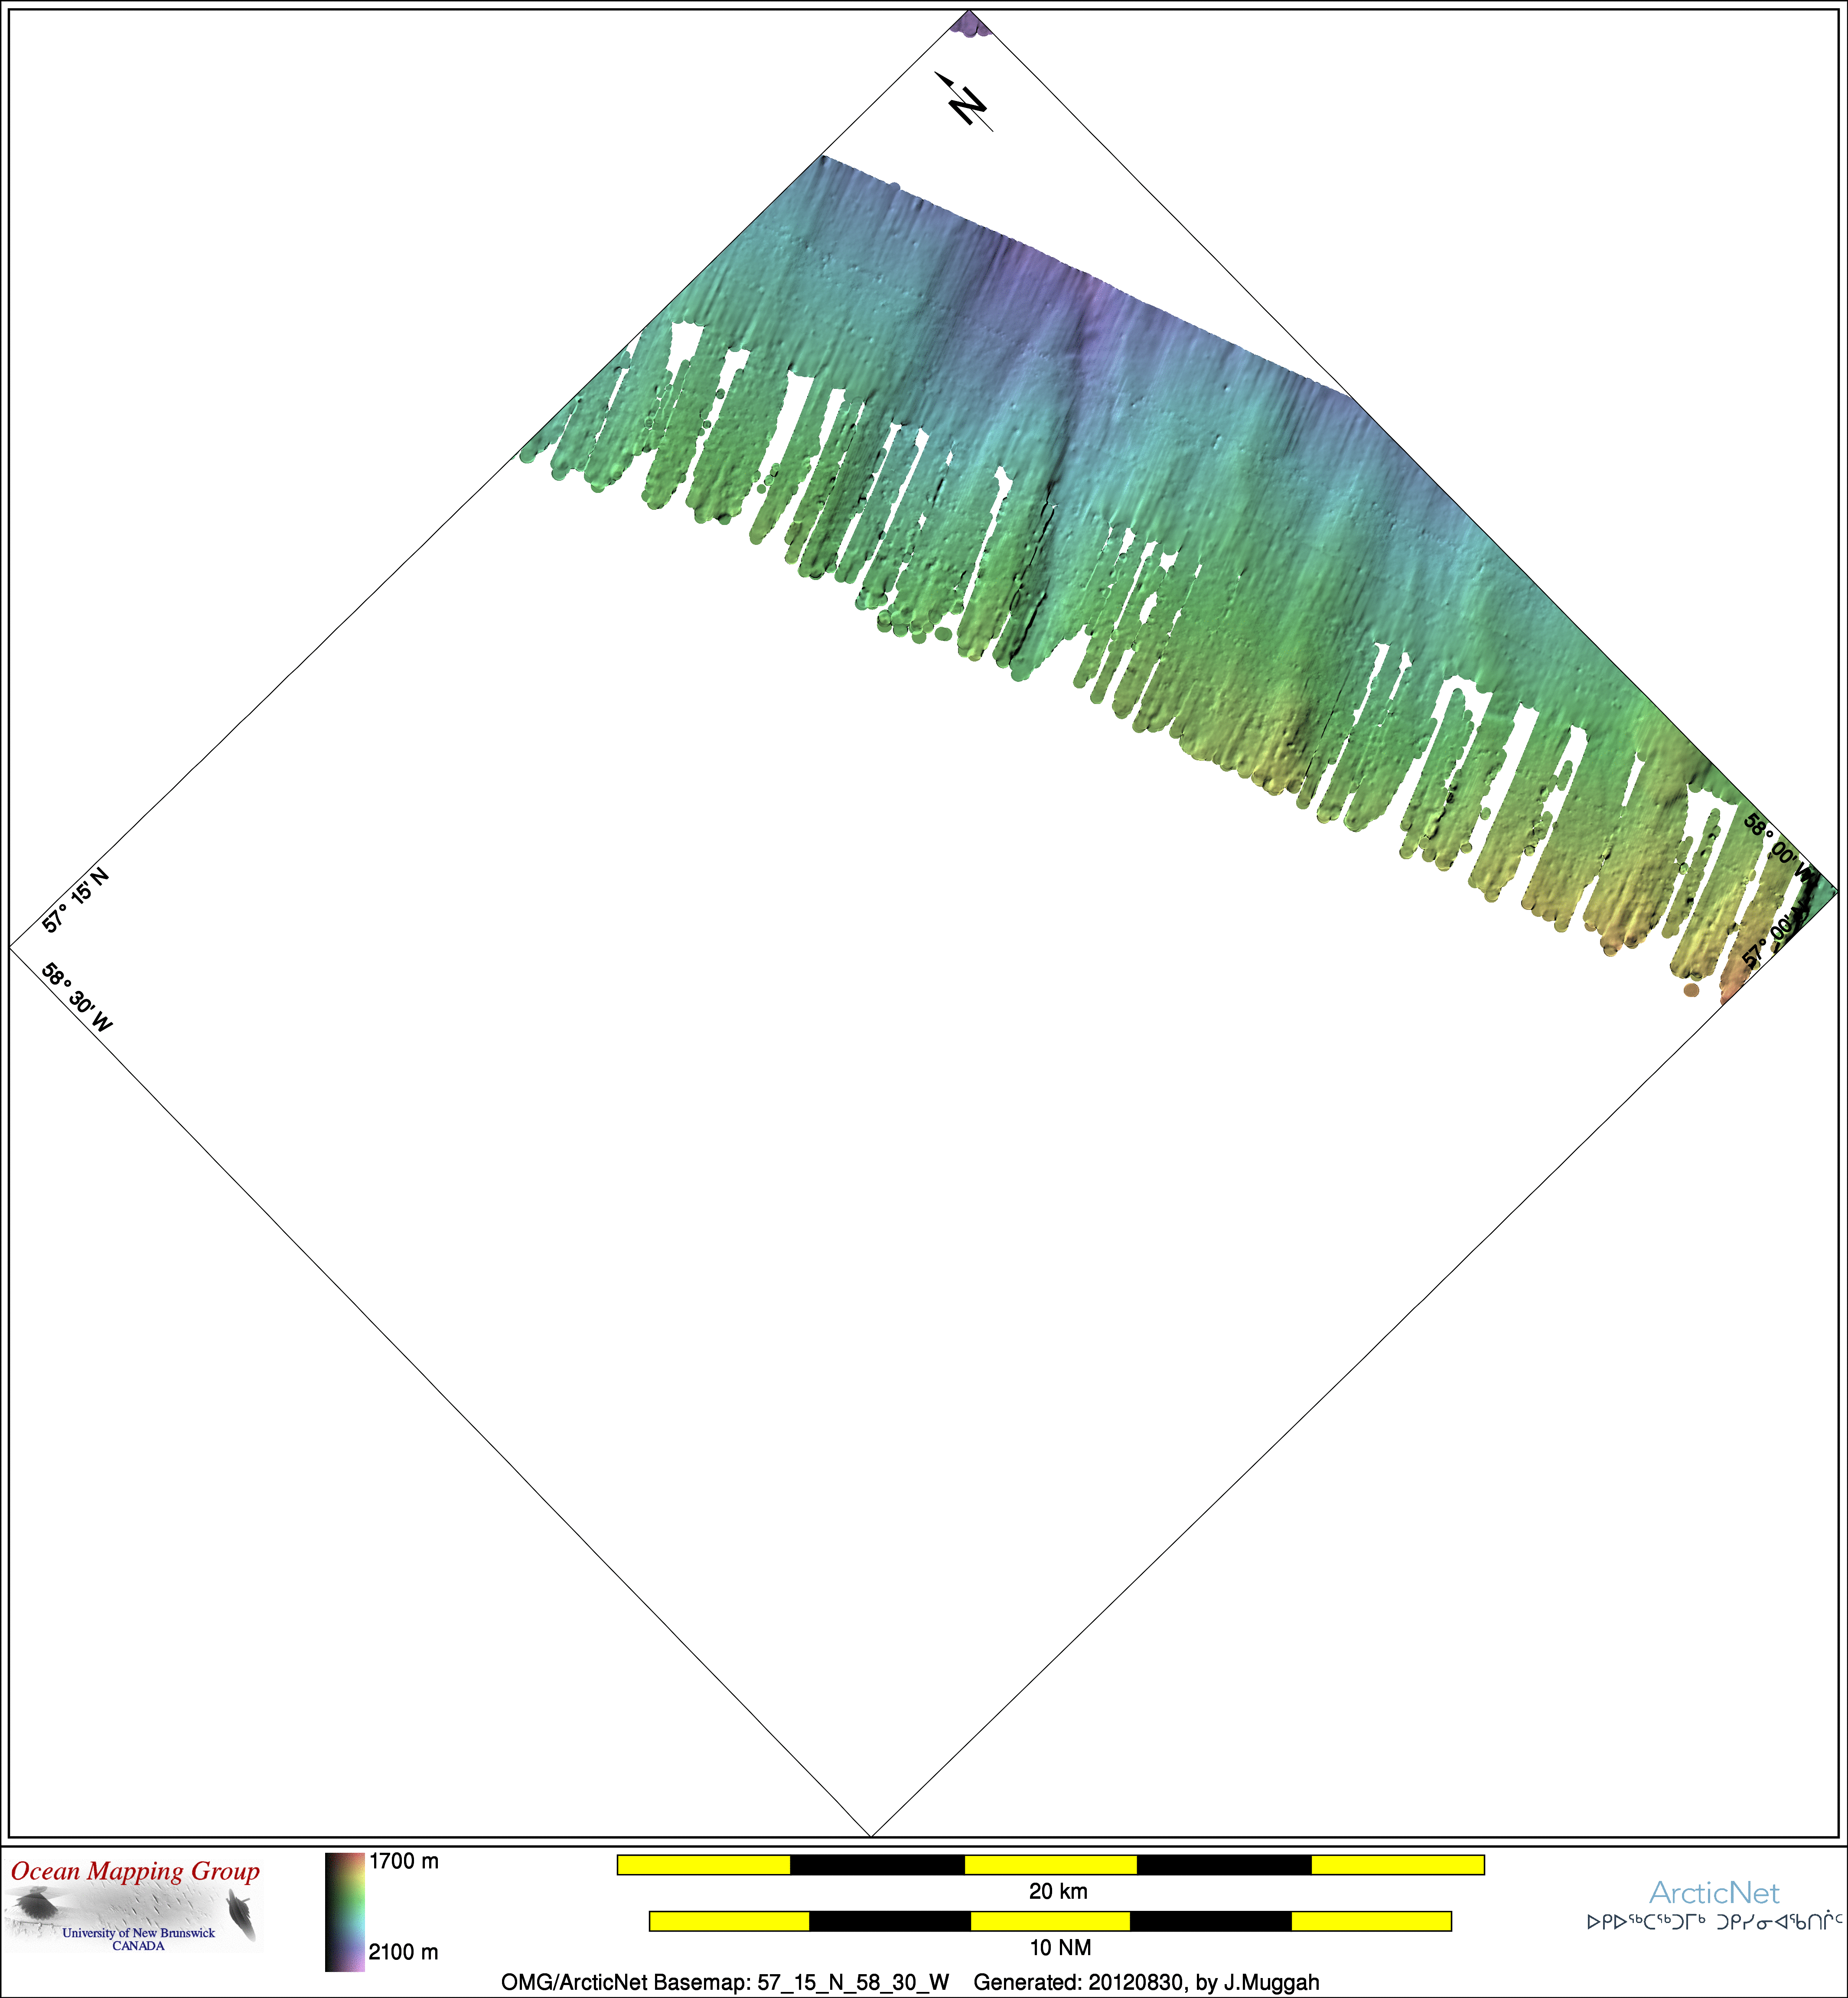Viewport: 1848px width, 1998px height.
Task: Click the isolated brown spot near bottom right
Action: tap(1691, 990)
